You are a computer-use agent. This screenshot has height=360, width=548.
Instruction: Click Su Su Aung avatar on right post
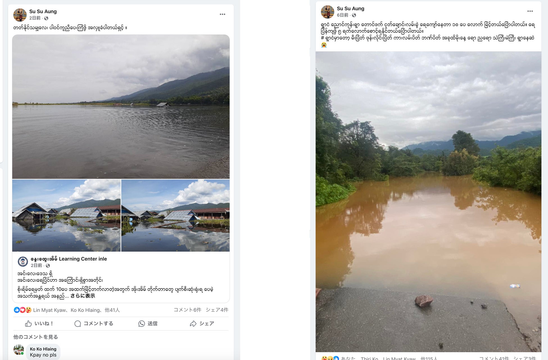pyautogui.click(x=327, y=12)
